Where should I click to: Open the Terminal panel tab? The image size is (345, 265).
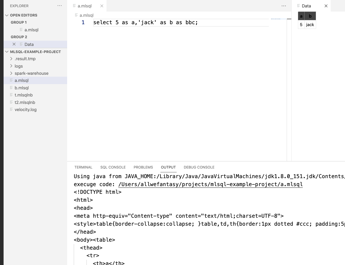[x=83, y=167]
